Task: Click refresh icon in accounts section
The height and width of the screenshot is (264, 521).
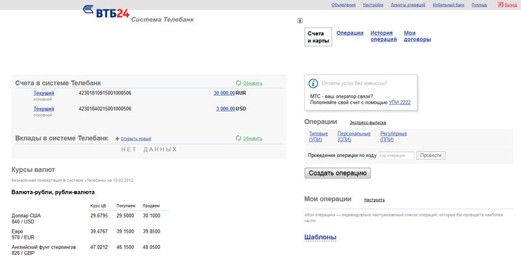Action: pos(238,83)
